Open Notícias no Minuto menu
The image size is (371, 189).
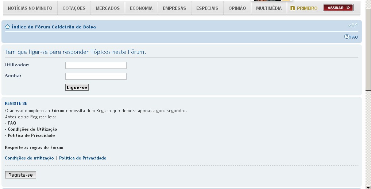point(30,8)
